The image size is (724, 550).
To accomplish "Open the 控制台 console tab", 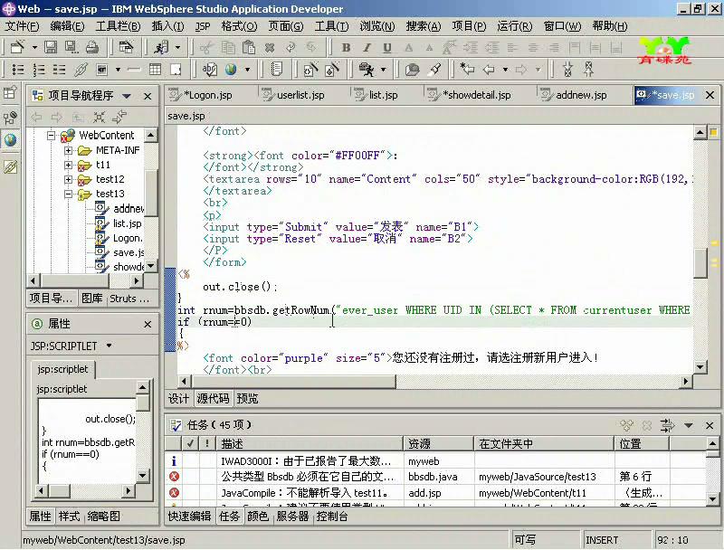I will click(332, 517).
